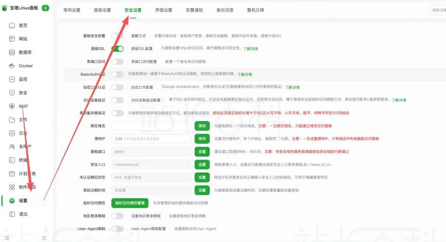Screen dimensions: 446x242
Task: Open the 安全 shield icon
Action: click(x=12, y=93)
